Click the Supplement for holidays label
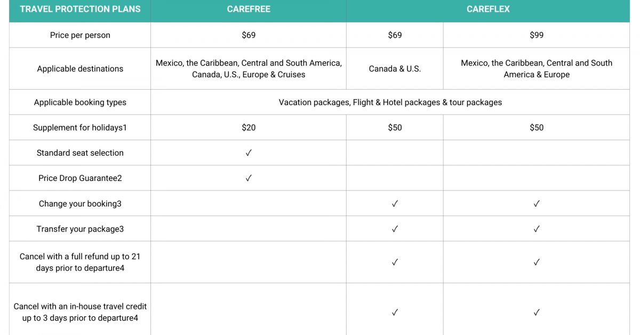The height and width of the screenshot is (335, 640). (80, 127)
